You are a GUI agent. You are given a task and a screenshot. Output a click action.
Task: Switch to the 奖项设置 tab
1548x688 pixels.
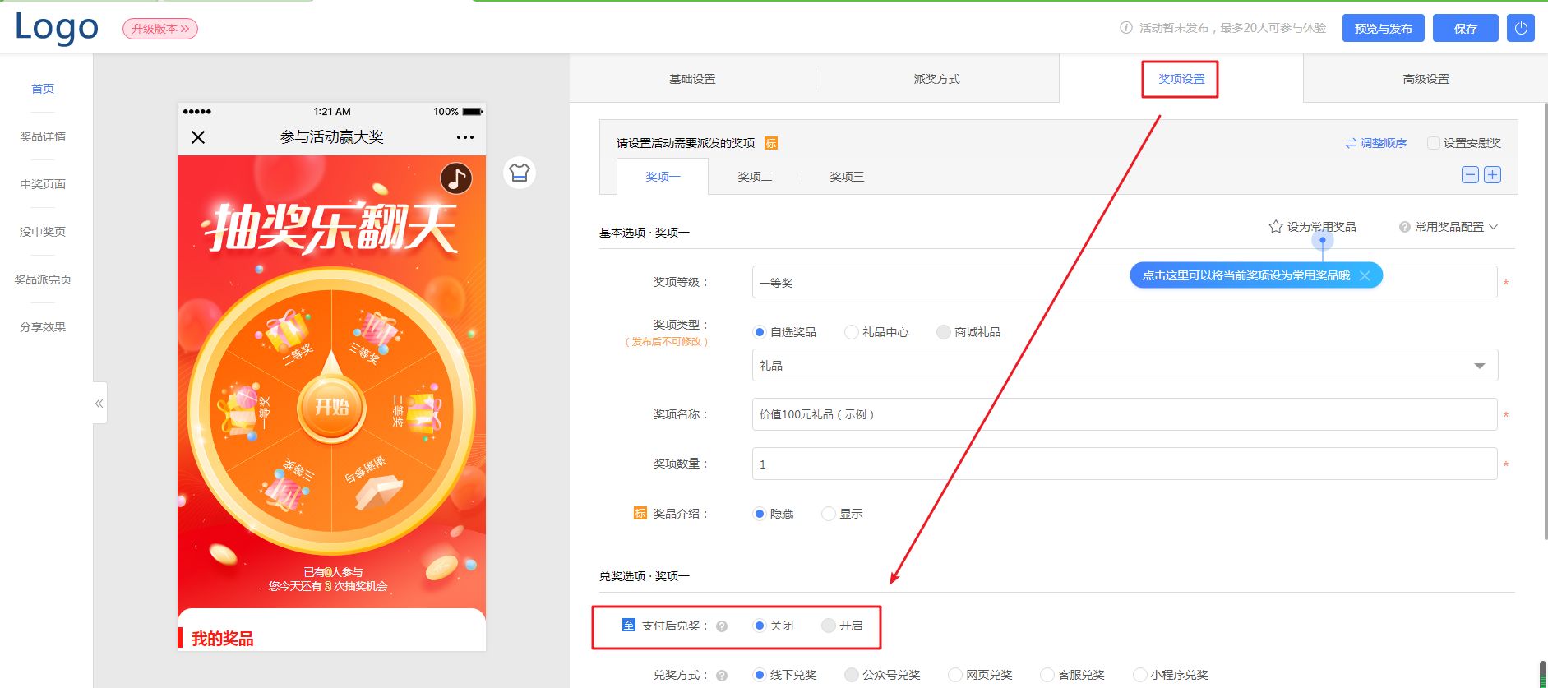tap(1181, 79)
